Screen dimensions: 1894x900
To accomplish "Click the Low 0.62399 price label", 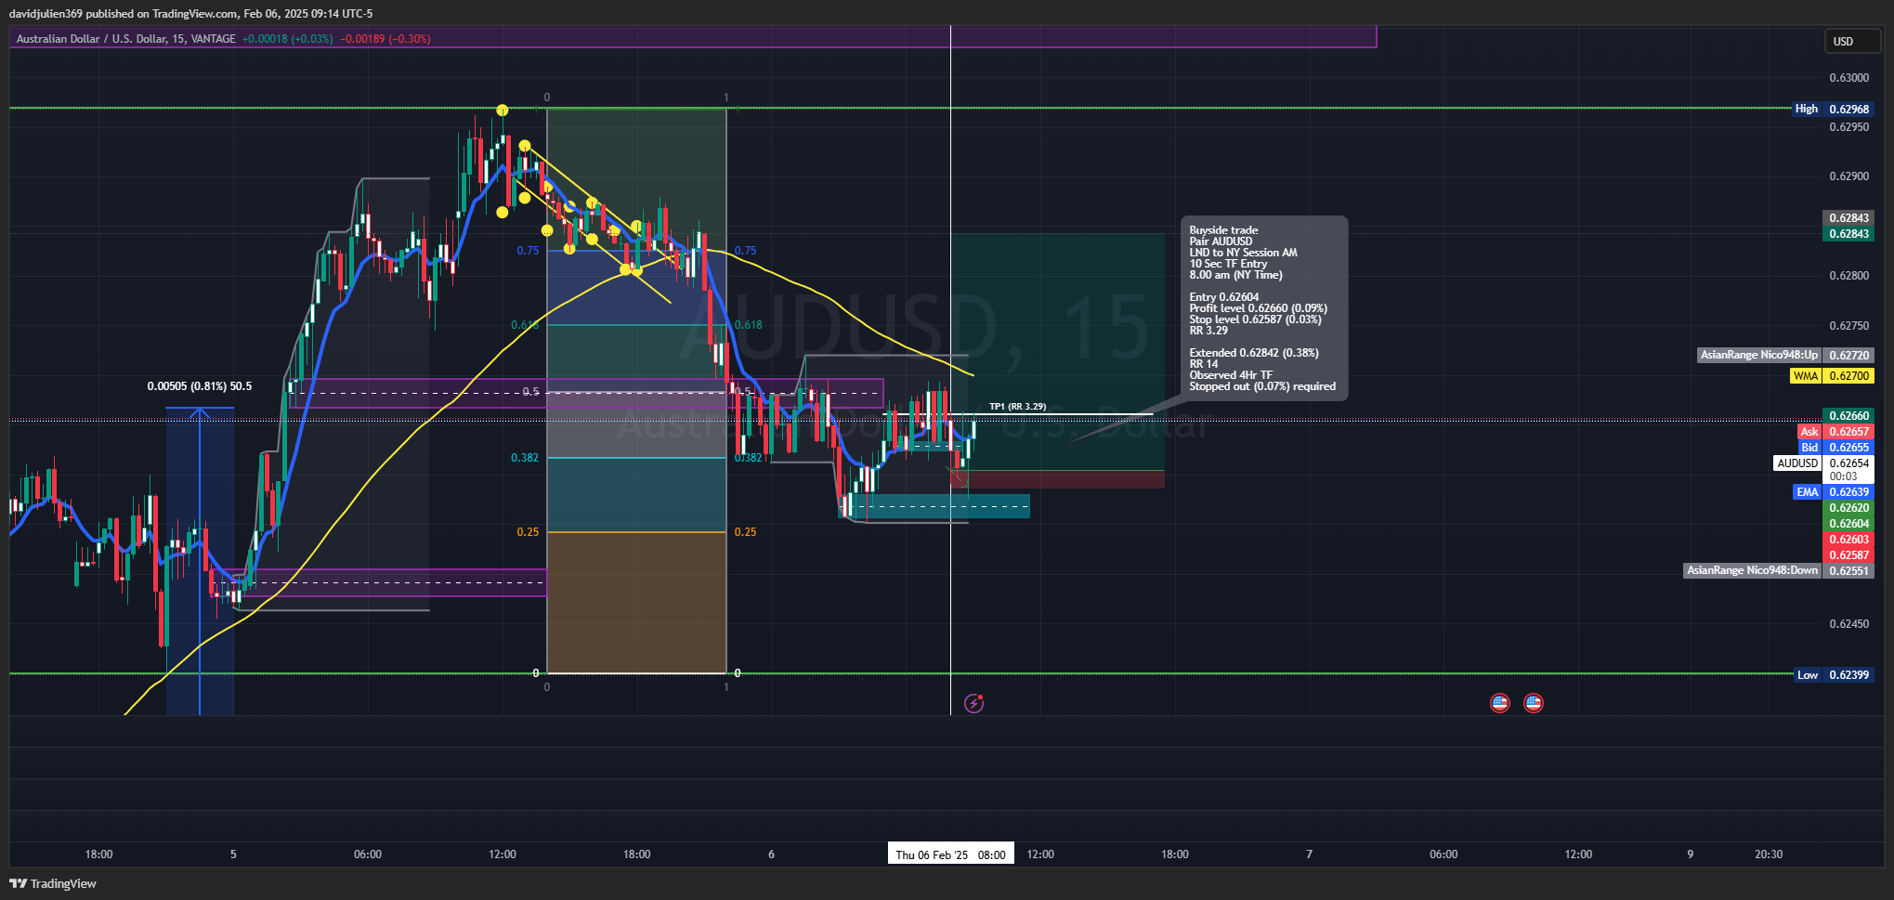I will 1834,674.
